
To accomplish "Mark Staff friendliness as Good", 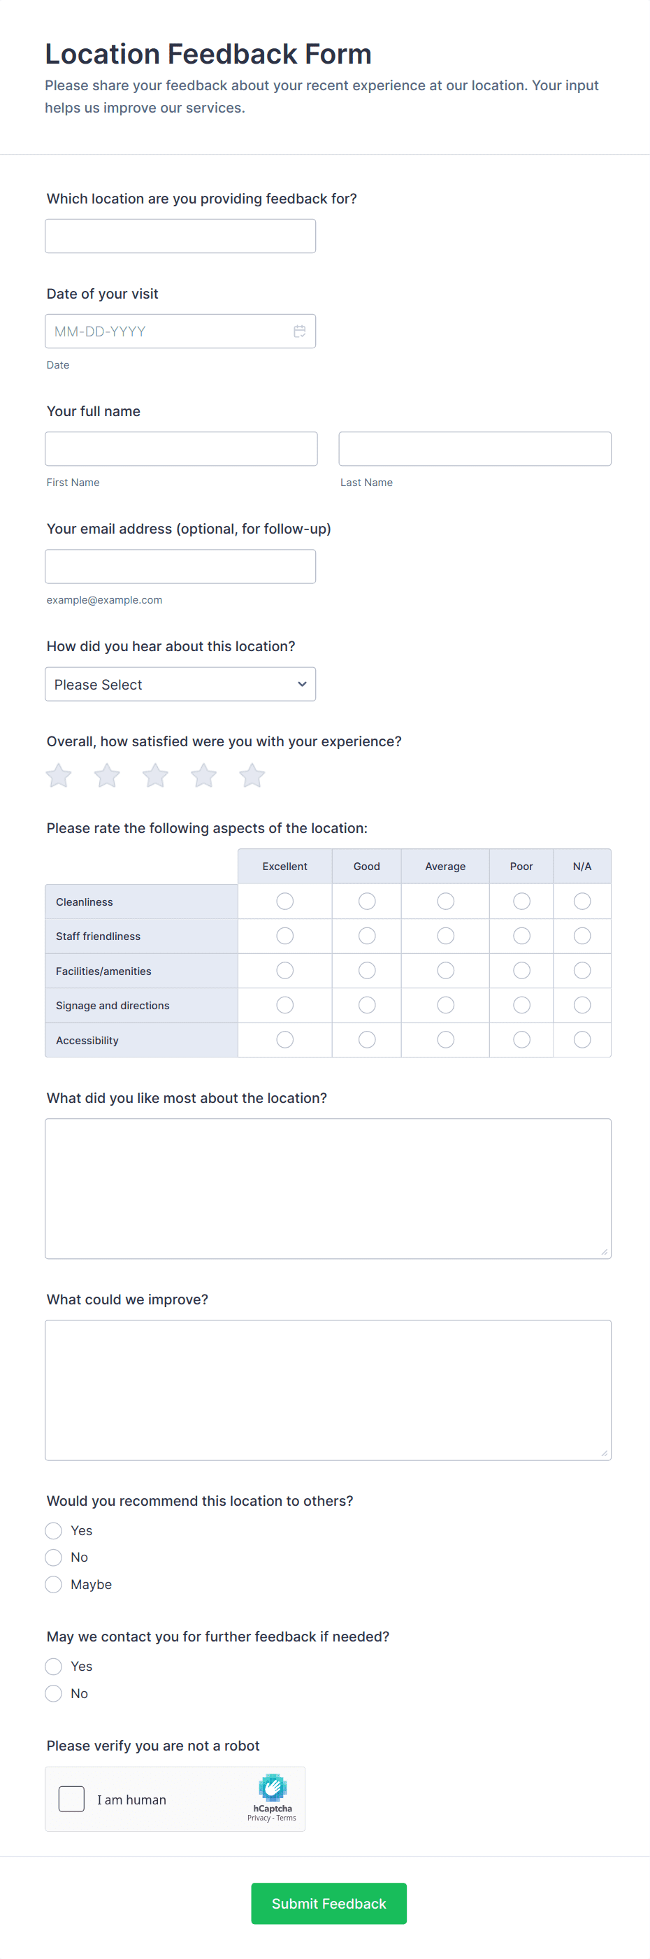I will coord(366,936).
